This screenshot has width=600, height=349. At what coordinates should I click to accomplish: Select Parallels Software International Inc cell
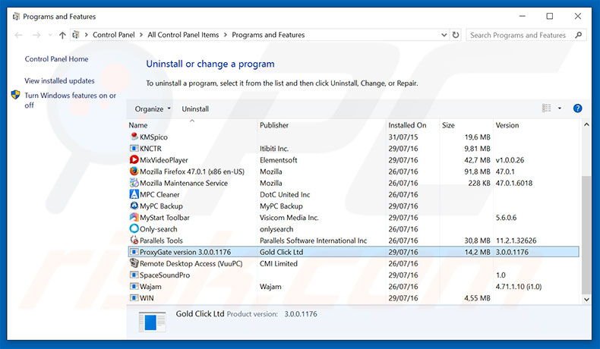point(313,240)
